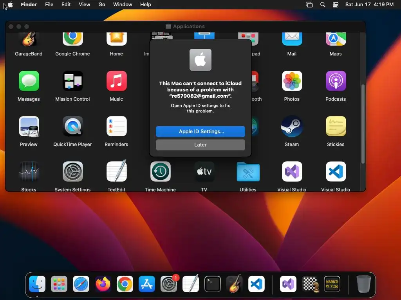Screen dimensions: 401x300
Task: Open the Edit menu
Action: click(66, 5)
